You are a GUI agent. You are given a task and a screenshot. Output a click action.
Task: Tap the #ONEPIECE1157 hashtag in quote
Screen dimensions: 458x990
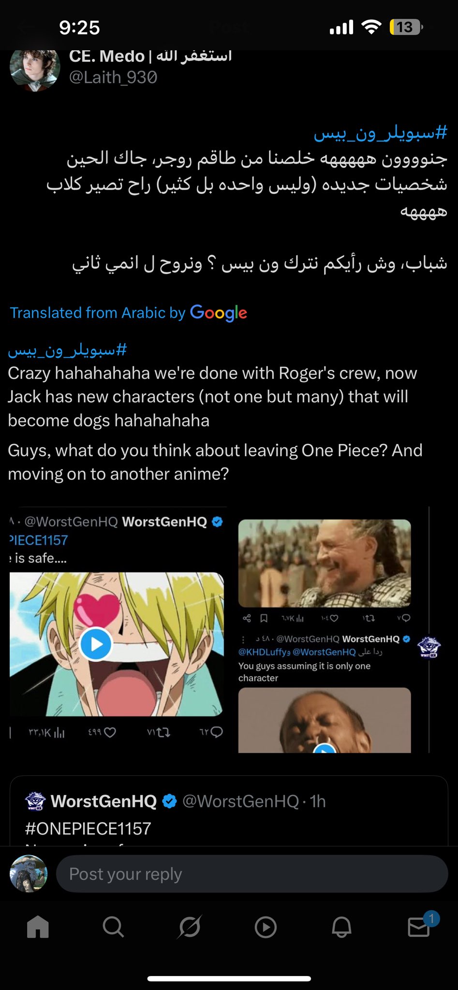(x=88, y=829)
